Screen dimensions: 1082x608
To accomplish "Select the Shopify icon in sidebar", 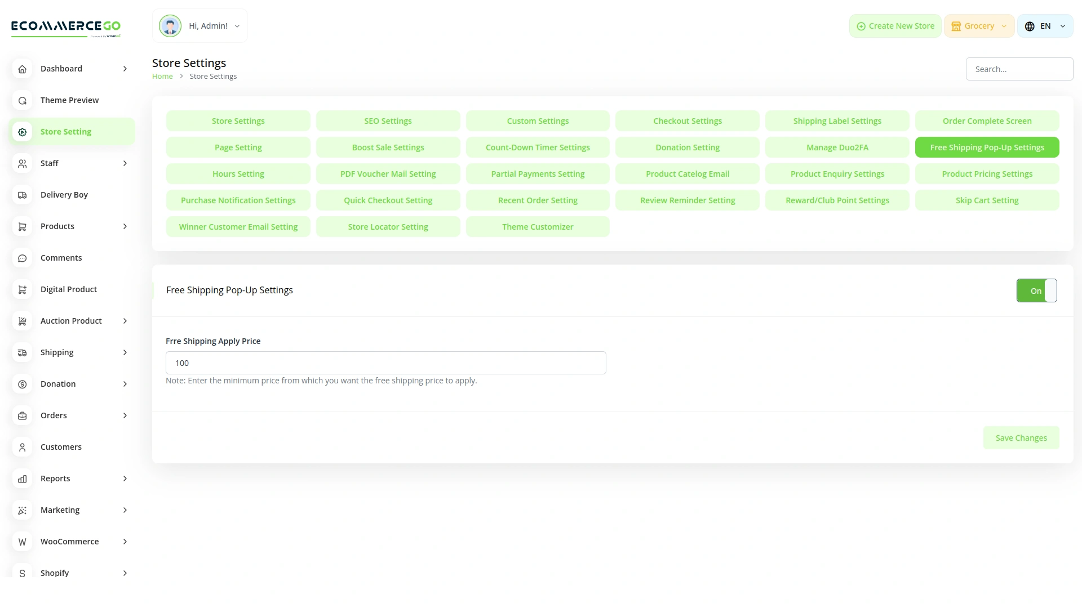I will pyautogui.click(x=22, y=573).
